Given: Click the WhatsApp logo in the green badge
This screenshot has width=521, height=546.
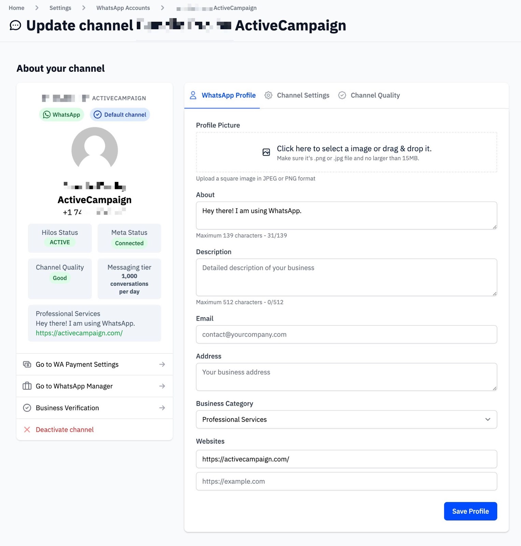Looking at the screenshot, I should pyautogui.click(x=47, y=114).
